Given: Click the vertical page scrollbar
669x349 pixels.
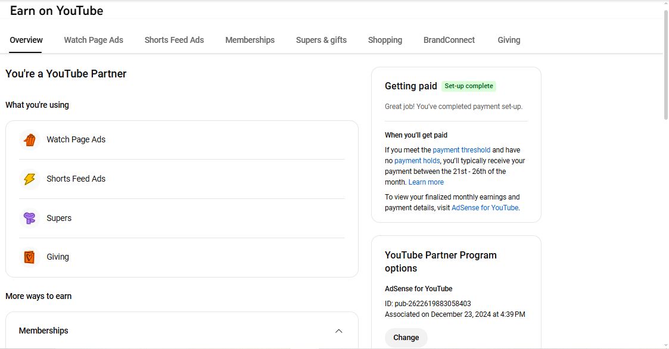Looking at the screenshot, I should pos(665,66).
